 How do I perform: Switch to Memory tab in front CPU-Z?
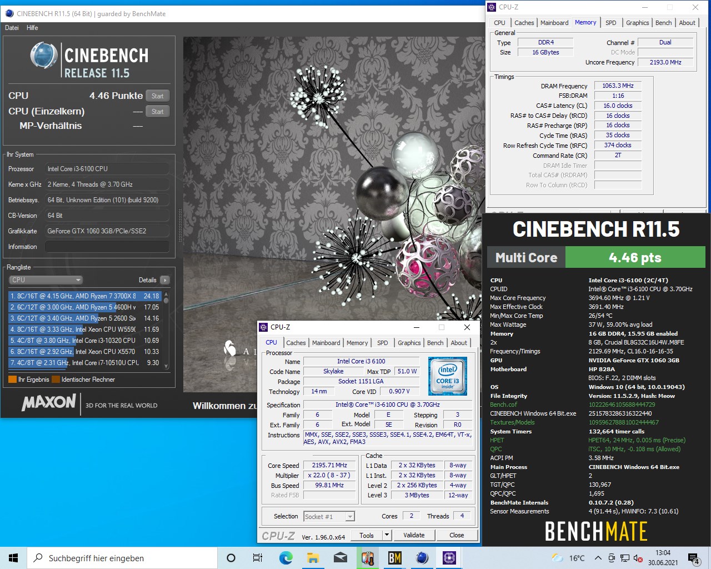[357, 343]
